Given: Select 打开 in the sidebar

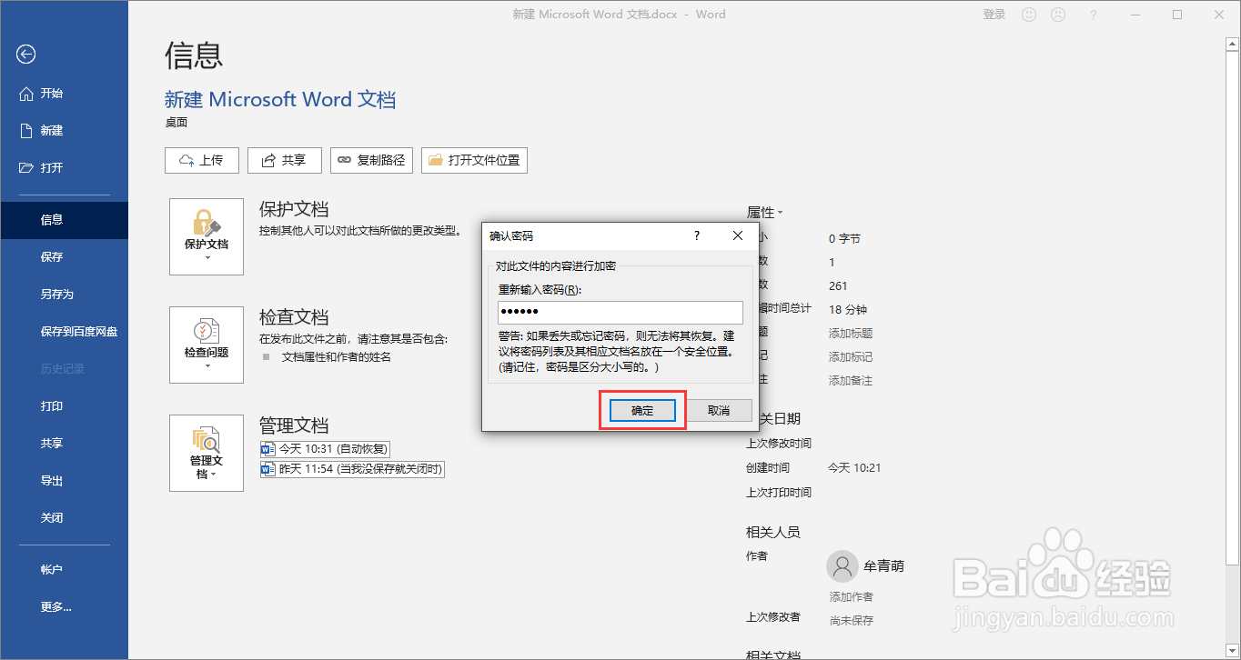Looking at the screenshot, I should [64, 168].
